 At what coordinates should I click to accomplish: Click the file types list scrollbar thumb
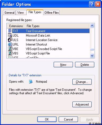tap(92, 49)
